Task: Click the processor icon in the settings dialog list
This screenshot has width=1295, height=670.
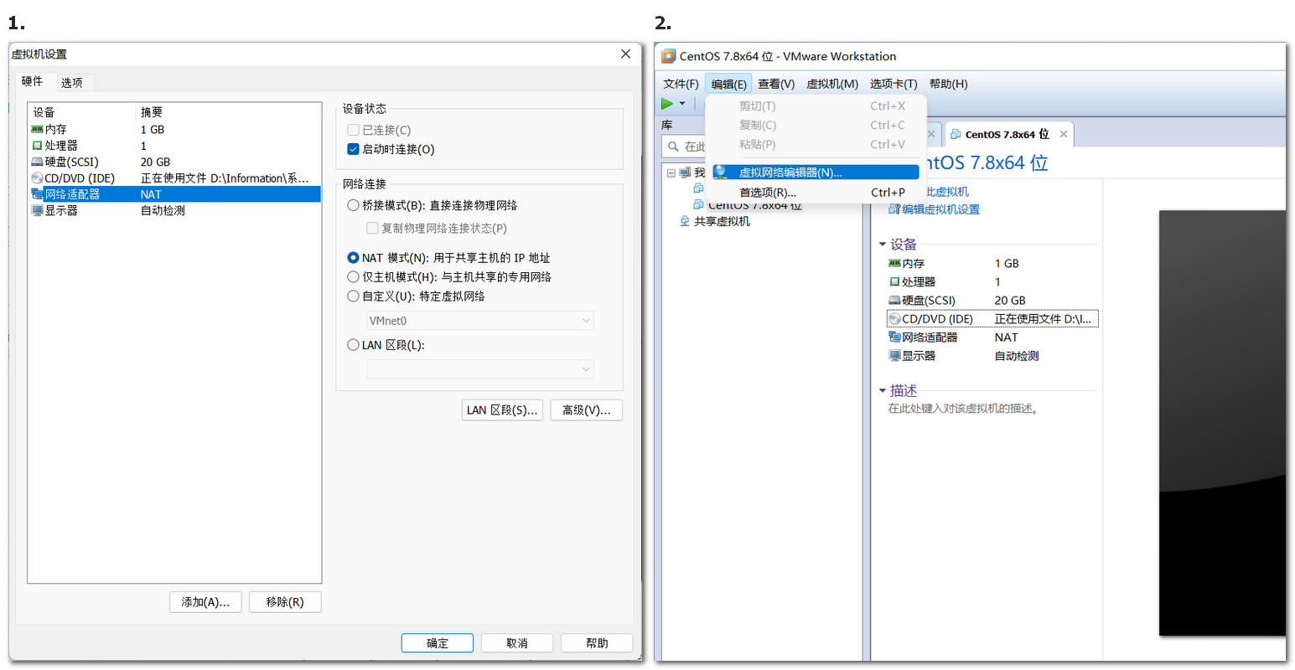Action: click(37, 146)
